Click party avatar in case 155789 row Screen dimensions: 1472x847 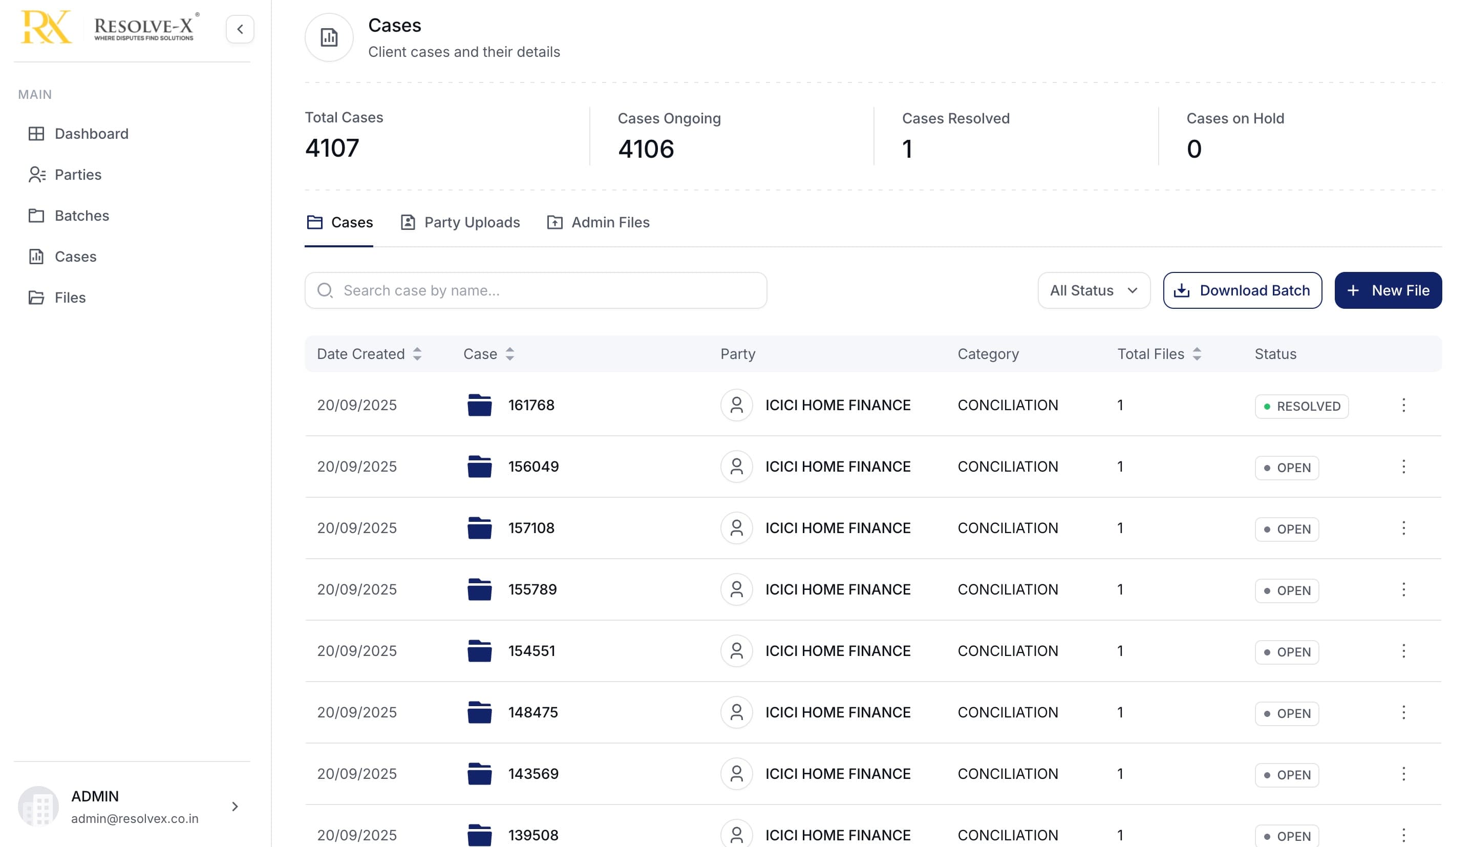click(737, 589)
